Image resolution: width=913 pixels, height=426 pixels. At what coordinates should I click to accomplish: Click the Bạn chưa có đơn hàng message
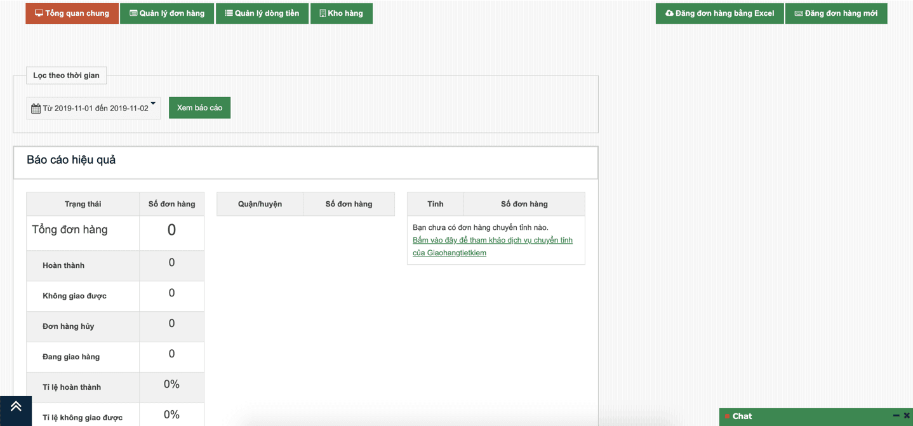coord(481,227)
